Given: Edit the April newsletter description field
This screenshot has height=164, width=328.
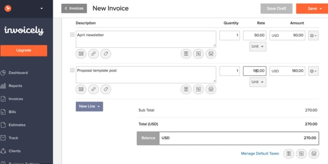Looking at the screenshot, I should tap(146, 39).
